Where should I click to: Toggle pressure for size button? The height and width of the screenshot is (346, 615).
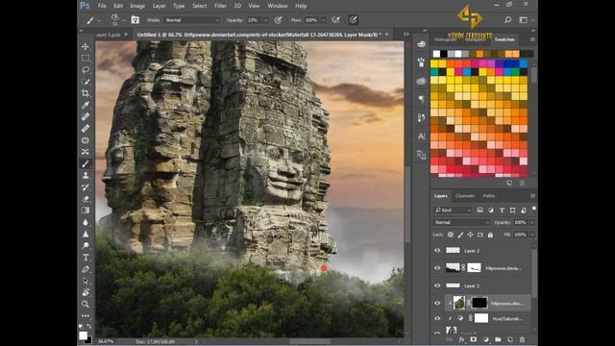[354, 19]
